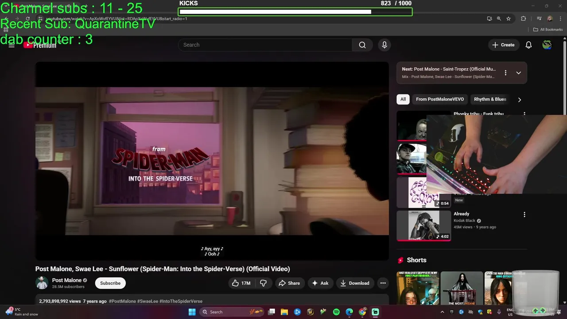Screen dimensions: 567x319
Task: Collapse the Next playlist panel chevron
Action: 518,73
